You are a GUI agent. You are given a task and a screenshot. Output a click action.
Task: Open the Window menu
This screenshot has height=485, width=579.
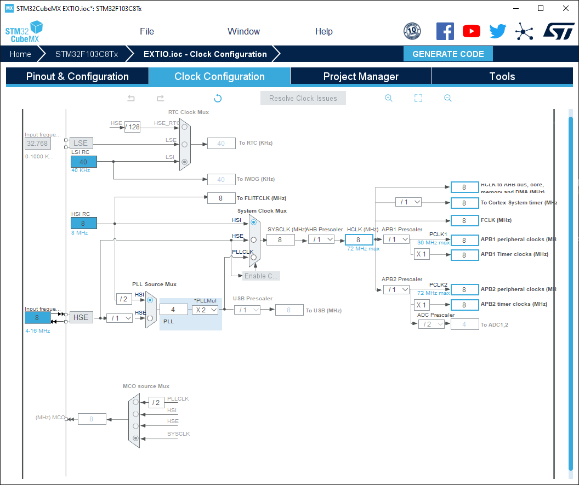click(x=243, y=31)
